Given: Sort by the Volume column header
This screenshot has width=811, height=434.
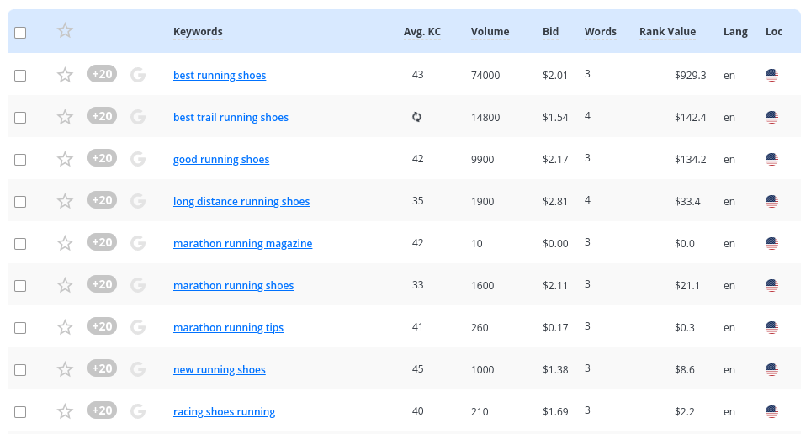Looking at the screenshot, I should point(490,32).
